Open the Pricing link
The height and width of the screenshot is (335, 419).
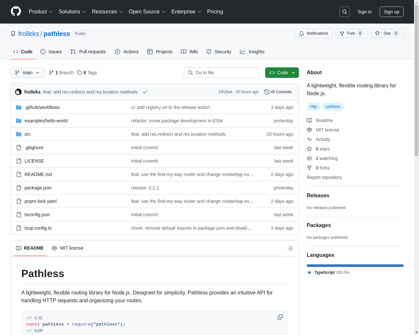click(215, 12)
